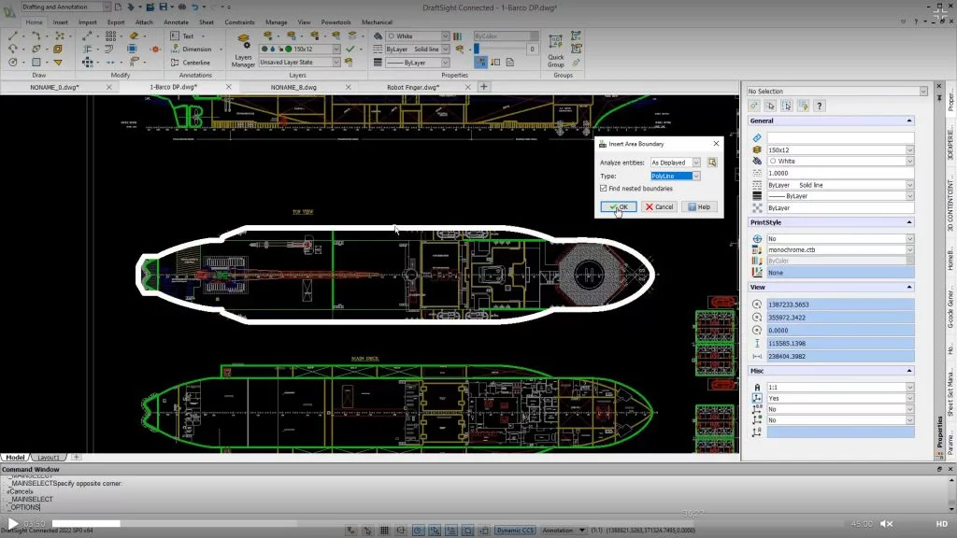Click the Quick Group icon

click(x=556, y=48)
